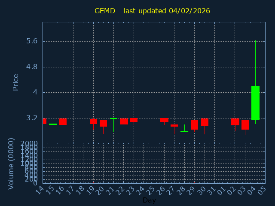Click the green candlestick on day 15

click(x=53, y=124)
